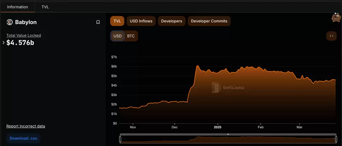342x146 pixels.
Task: Click the llama avatar in top-right corner
Action: point(336,18)
